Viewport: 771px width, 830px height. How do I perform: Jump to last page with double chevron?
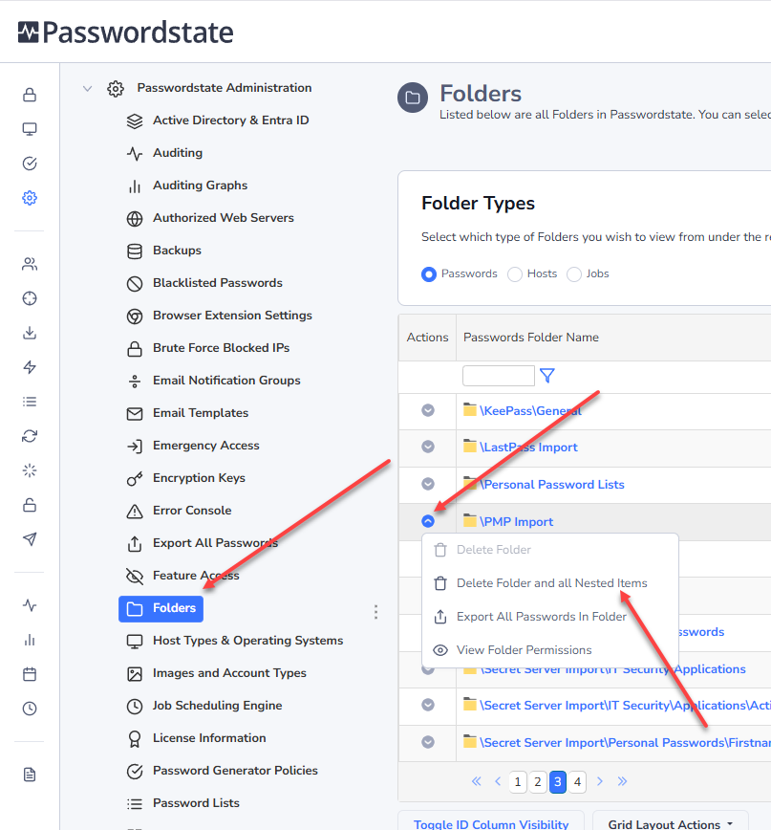pyautogui.click(x=622, y=781)
